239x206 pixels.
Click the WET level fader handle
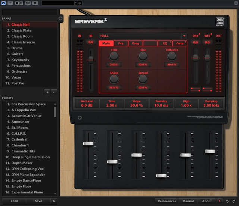(x=207, y=58)
